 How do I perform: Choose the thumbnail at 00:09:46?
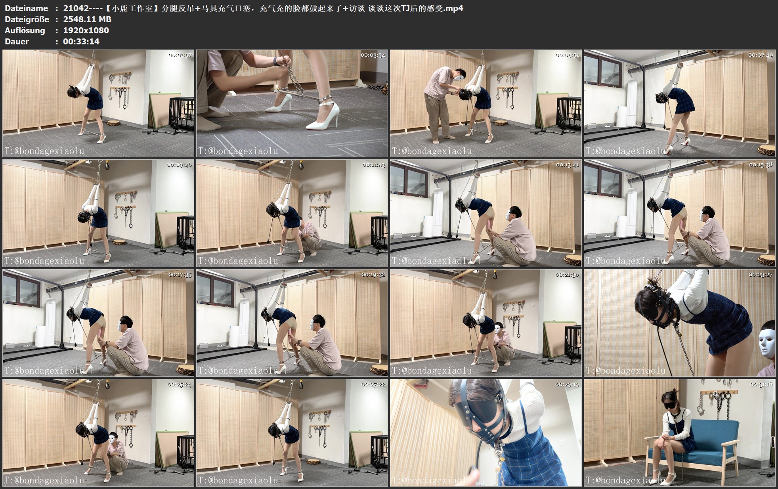pyautogui.click(x=98, y=213)
